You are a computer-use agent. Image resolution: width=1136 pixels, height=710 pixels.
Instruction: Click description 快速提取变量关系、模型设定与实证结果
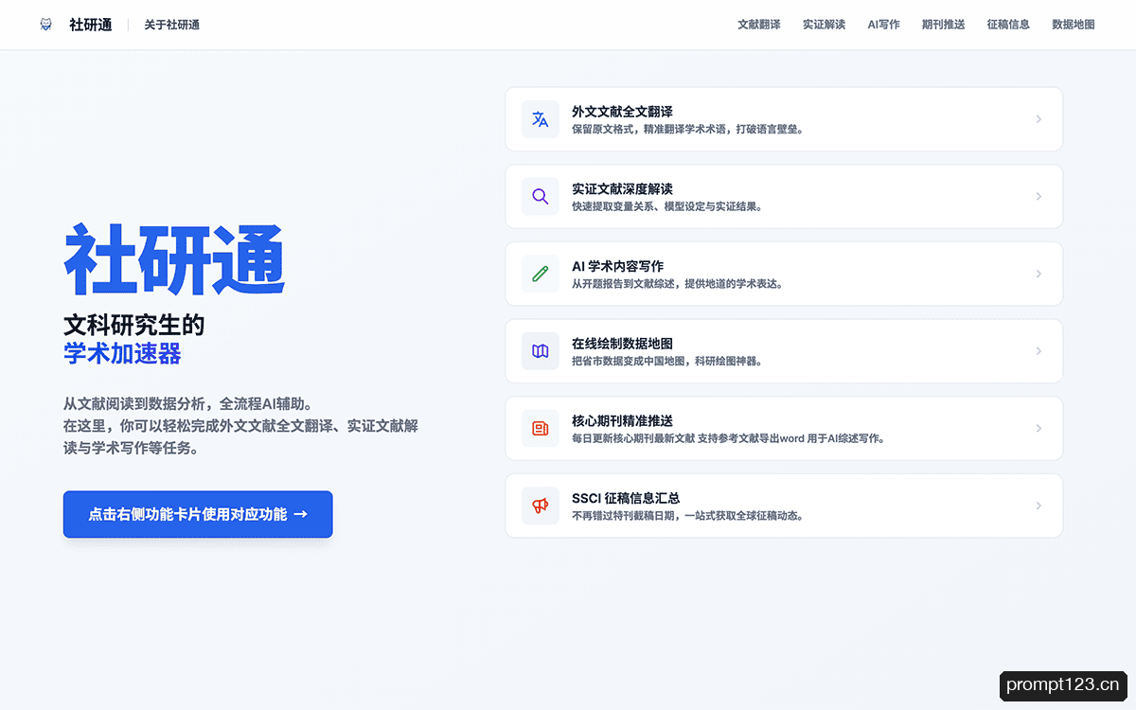pyautogui.click(x=666, y=206)
